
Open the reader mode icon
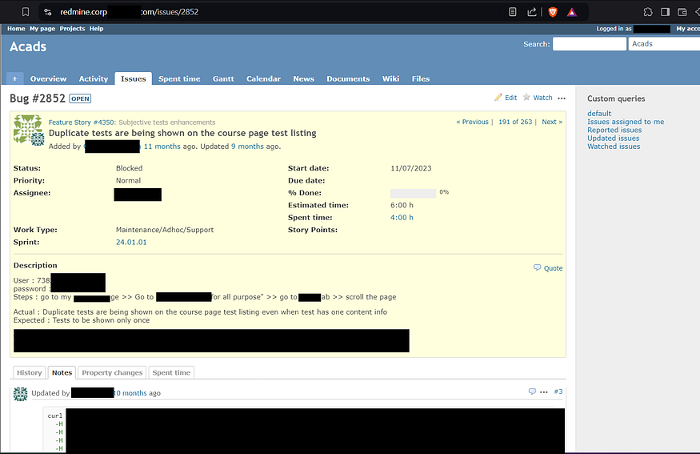click(x=513, y=12)
